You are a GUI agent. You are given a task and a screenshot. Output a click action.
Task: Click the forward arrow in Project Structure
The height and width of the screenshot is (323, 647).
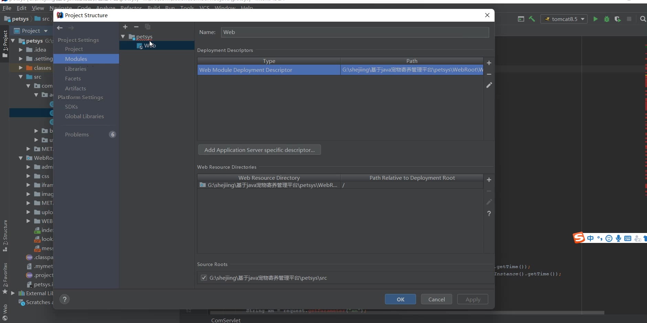point(71,28)
